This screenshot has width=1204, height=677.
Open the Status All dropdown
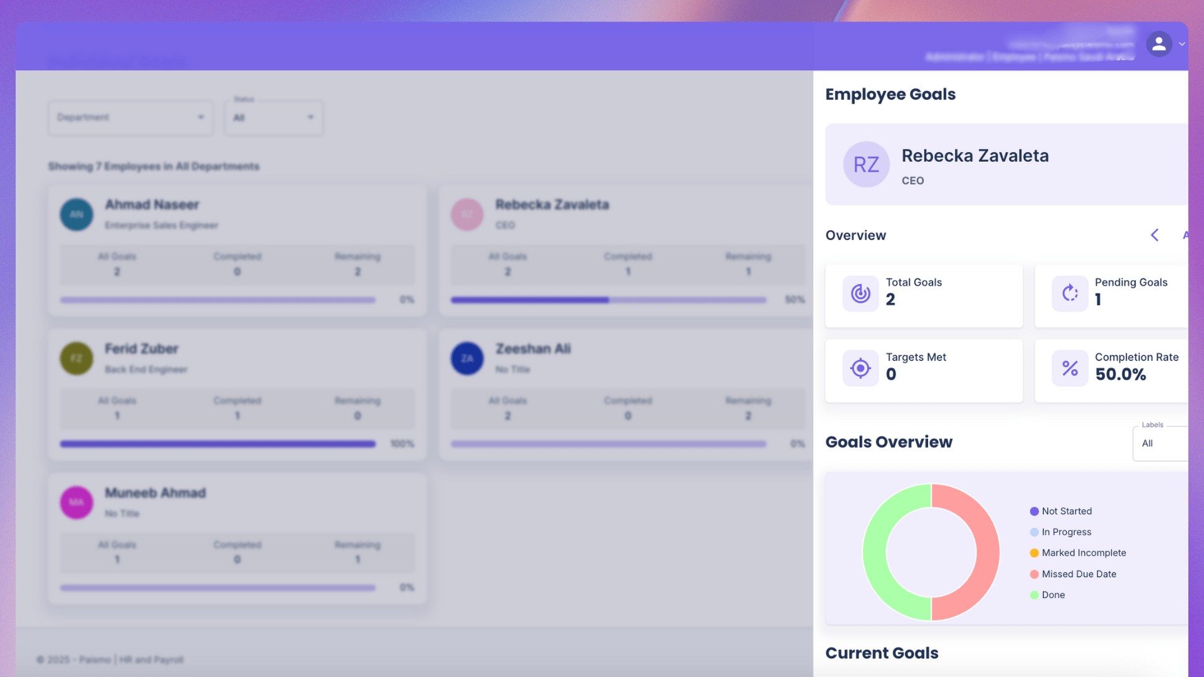tap(273, 117)
